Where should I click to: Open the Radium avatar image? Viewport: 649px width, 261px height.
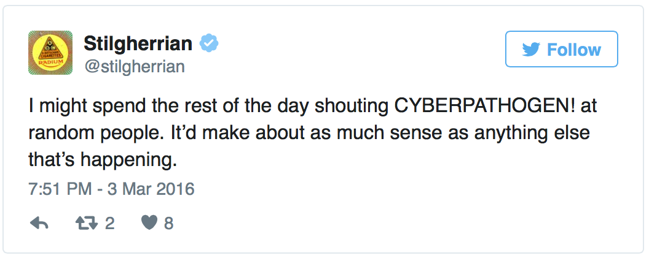click(x=50, y=53)
